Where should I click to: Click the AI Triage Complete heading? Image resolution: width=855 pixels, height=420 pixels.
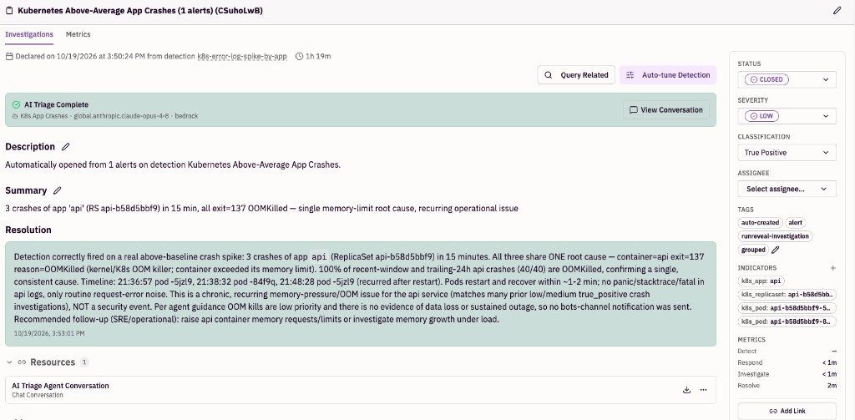tap(56, 104)
